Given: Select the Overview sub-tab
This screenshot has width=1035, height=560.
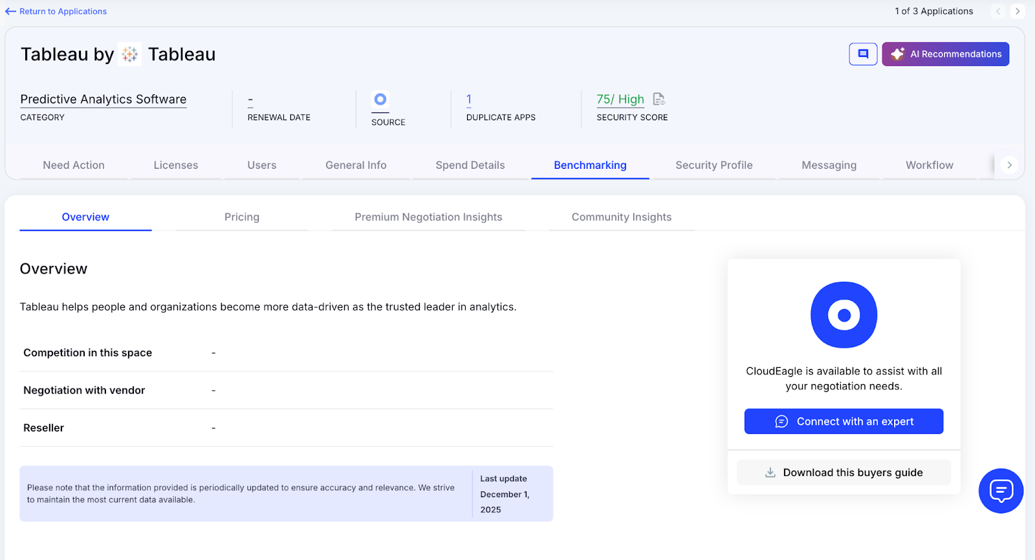Looking at the screenshot, I should pos(85,217).
